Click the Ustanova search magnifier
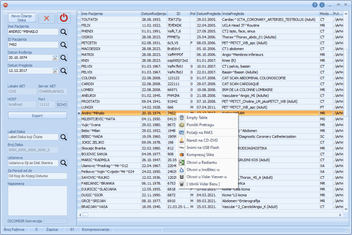352x235 pixels. point(63,163)
